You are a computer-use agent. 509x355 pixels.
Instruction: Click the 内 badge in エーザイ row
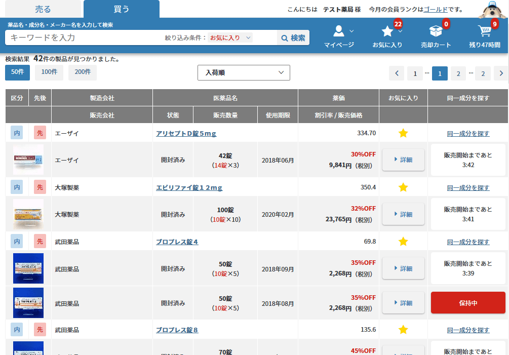pos(17,133)
